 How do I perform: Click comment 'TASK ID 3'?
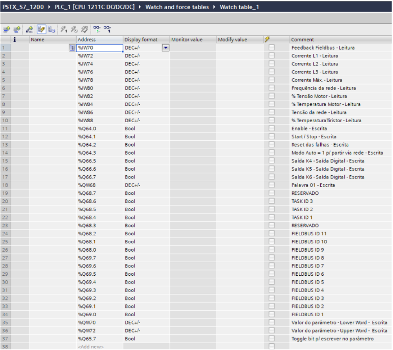(302, 201)
